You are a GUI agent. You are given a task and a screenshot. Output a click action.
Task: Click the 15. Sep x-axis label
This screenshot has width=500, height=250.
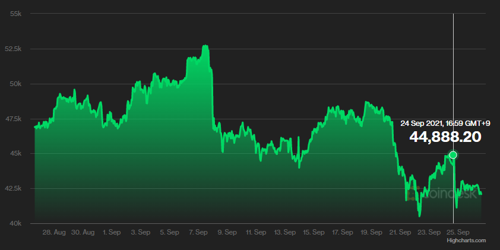click(313, 232)
